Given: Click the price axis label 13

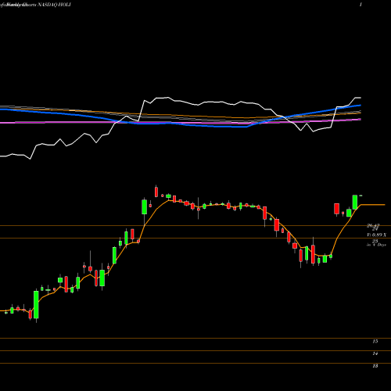Looking at the screenshot, I should pyautogui.click(x=375, y=366).
